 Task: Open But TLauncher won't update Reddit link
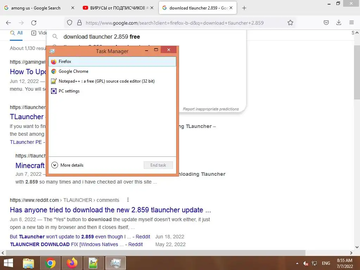click(80, 237)
